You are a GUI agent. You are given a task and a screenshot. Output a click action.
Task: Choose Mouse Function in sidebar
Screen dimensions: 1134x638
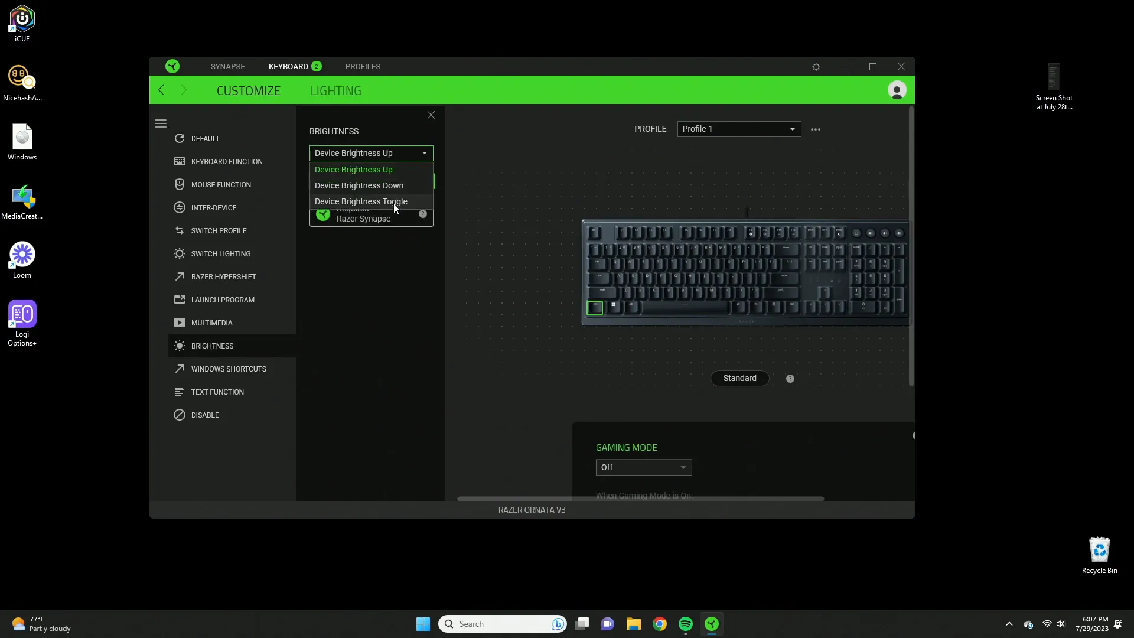pyautogui.click(x=232, y=184)
